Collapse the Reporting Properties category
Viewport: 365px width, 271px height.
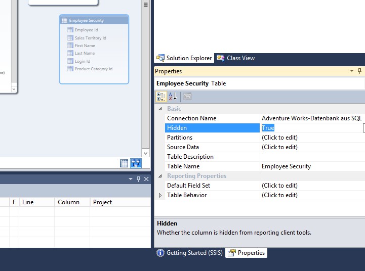[160, 176]
